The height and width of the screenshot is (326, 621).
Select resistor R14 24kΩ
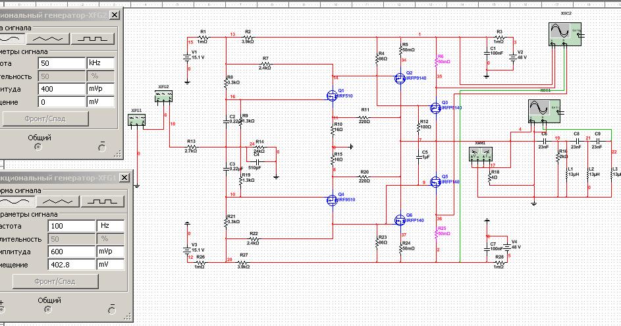[x=259, y=147]
